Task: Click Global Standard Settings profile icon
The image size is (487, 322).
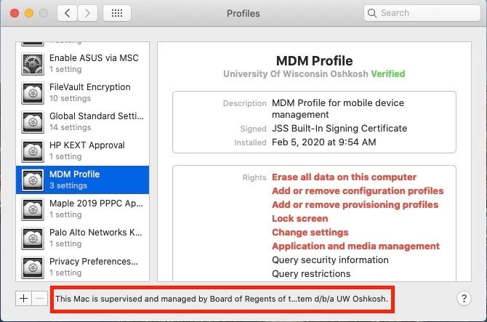Action: [x=33, y=122]
